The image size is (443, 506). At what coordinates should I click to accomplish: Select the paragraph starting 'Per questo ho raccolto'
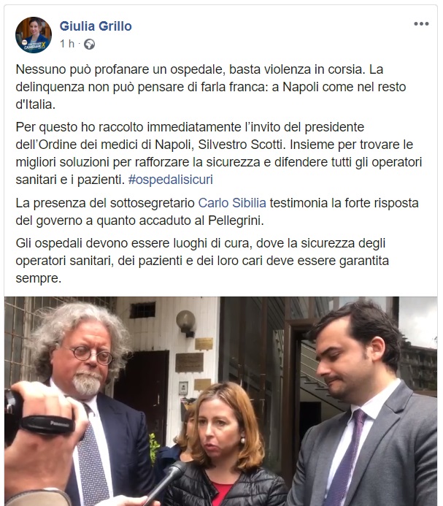click(x=219, y=153)
